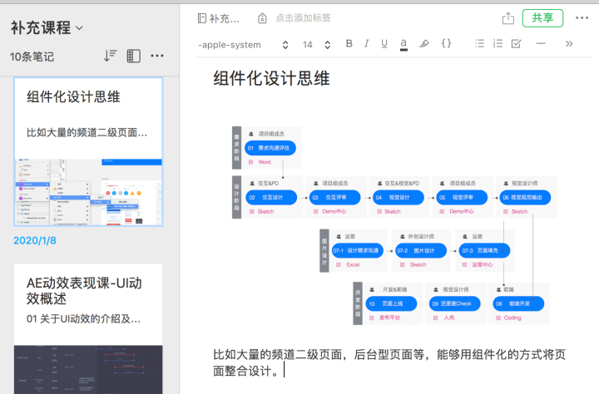
Task: Insert a bulleted list
Action: point(480,43)
